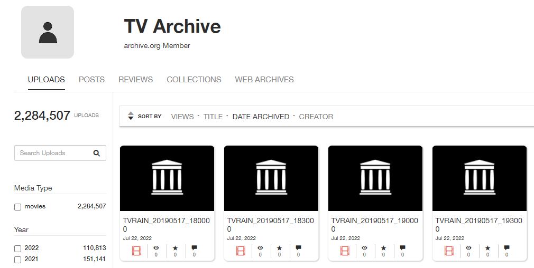Image resolution: width=534 pixels, height=268 pixels.
Task: Check the 2022 year filter checkbox
Action: click(17, 248)
